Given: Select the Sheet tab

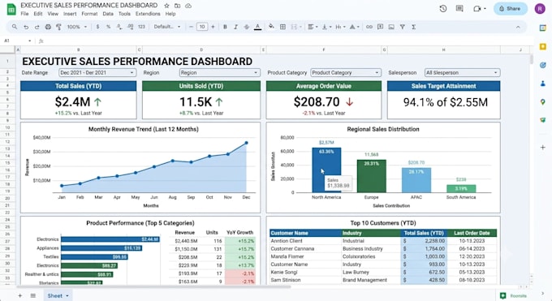Looking at the screenshot, I should [58, 295].
